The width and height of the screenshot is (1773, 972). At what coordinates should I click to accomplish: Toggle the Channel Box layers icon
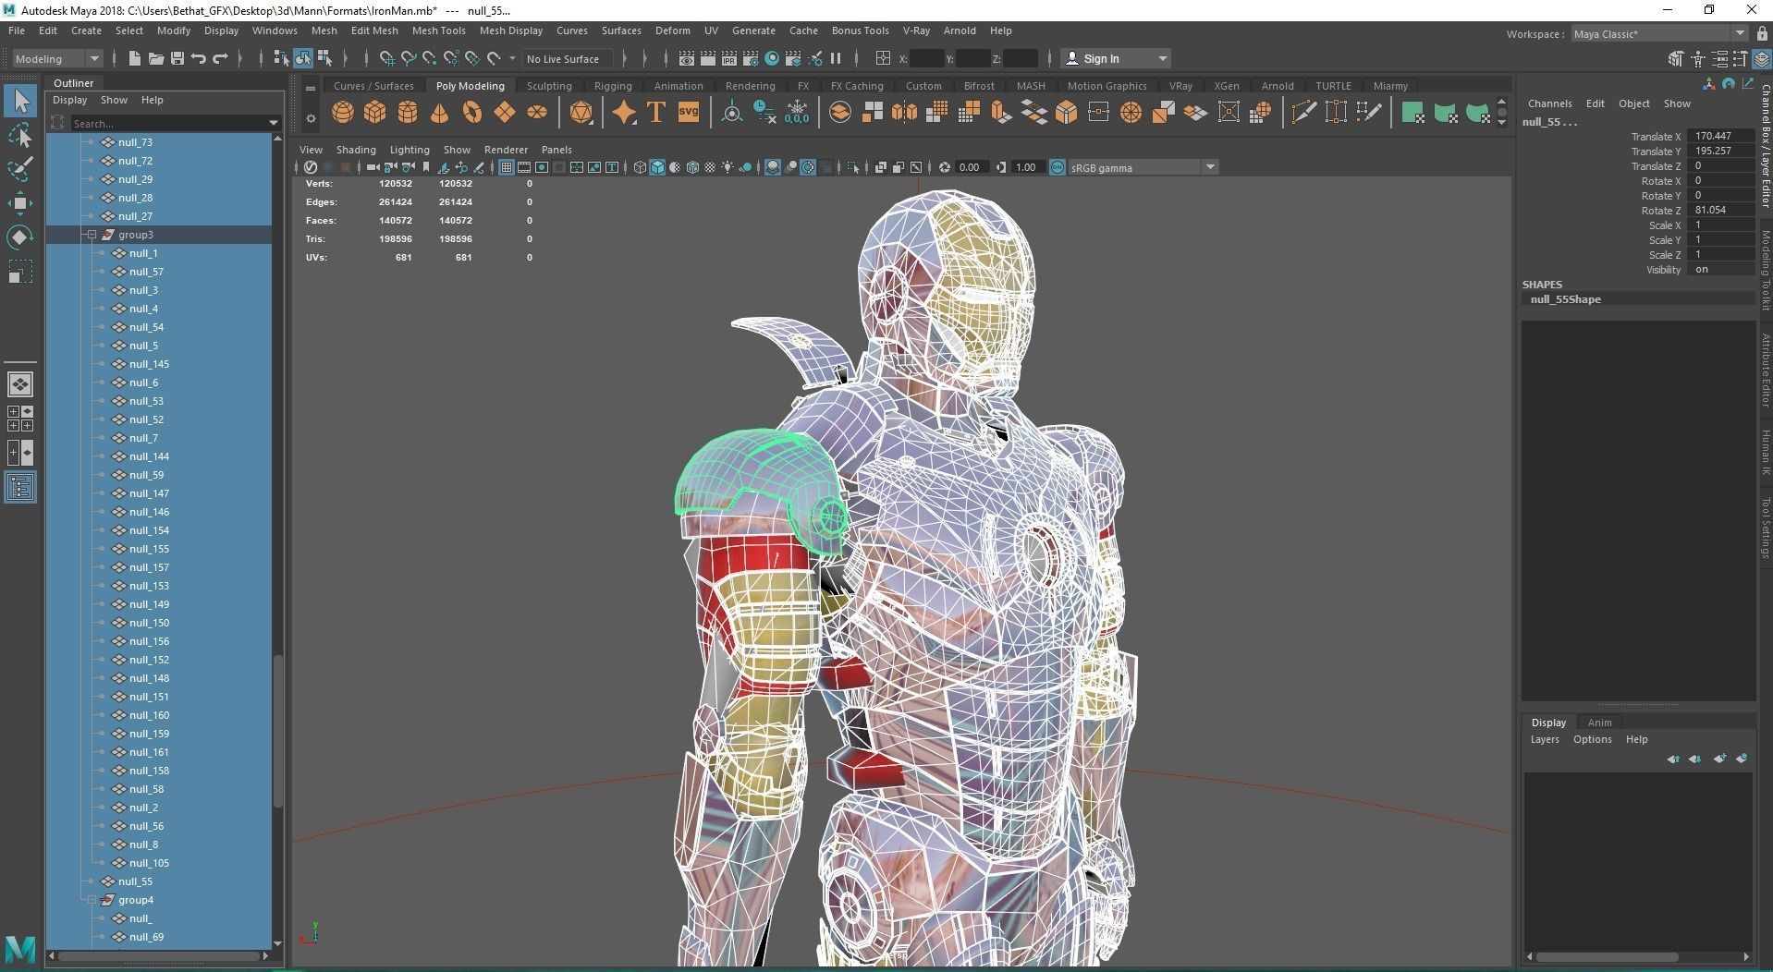click(x=1761, y=58)
